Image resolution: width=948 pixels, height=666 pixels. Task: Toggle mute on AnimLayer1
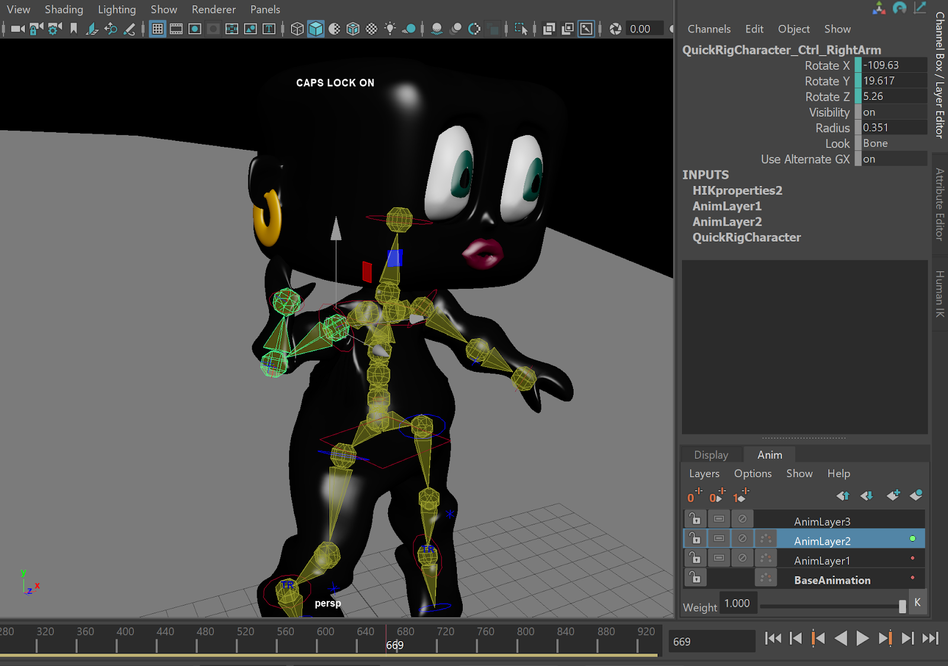pyautogui.click(x=742, y=558)
